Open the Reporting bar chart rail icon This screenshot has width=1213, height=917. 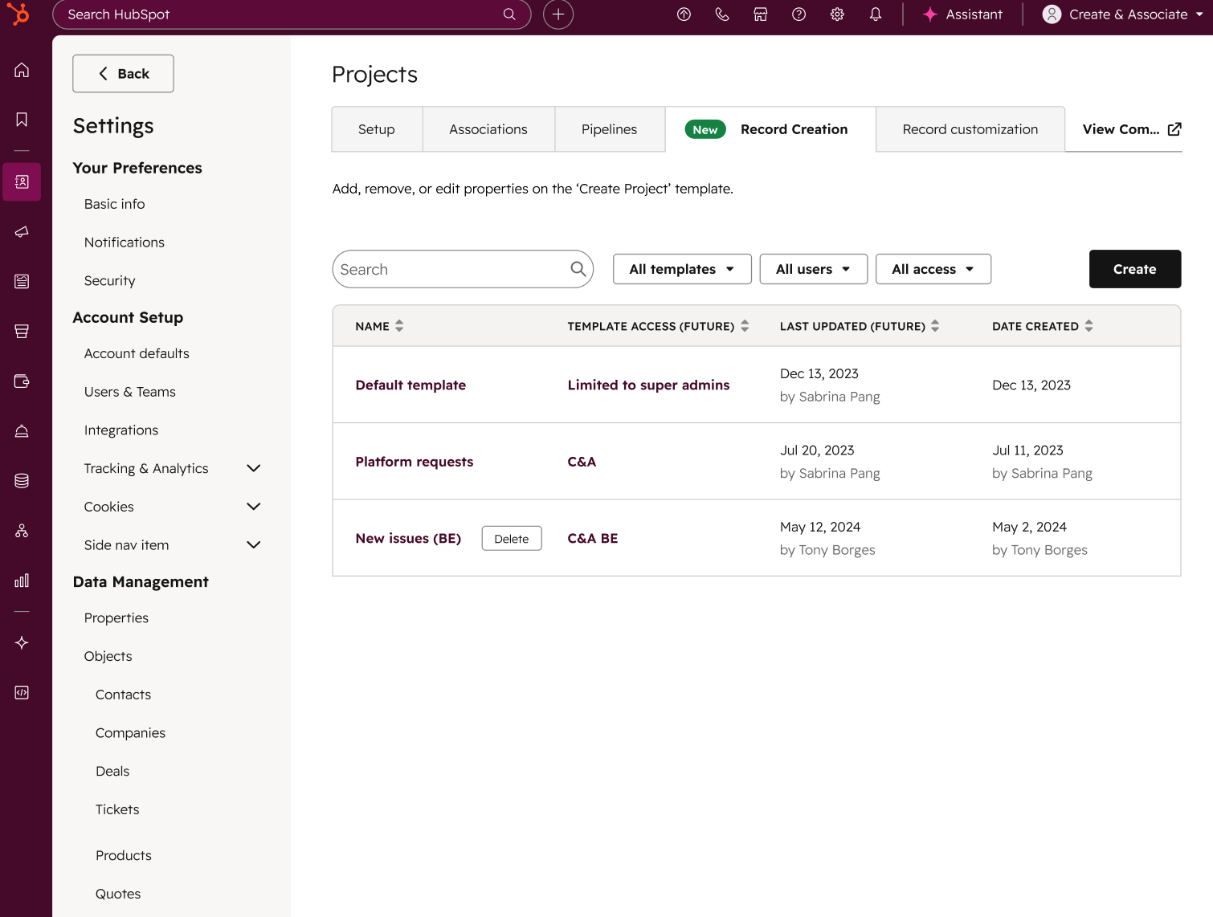pyautogui.click(x=22, y=580)
